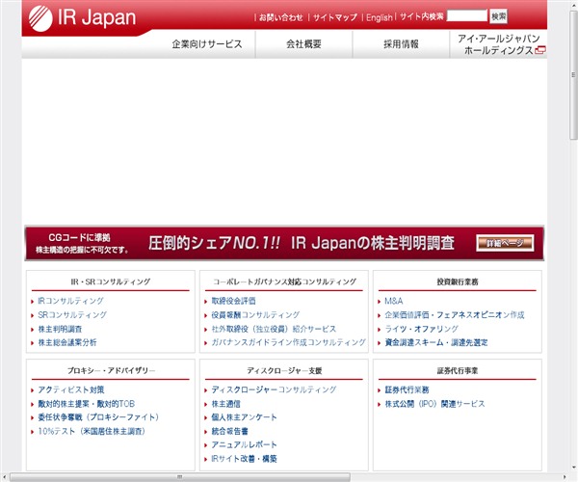The height and width of the screenshot is (482, 578).
Task: Click コーポレートガバナンス対応コンサルティング heading
Action: 284,282
